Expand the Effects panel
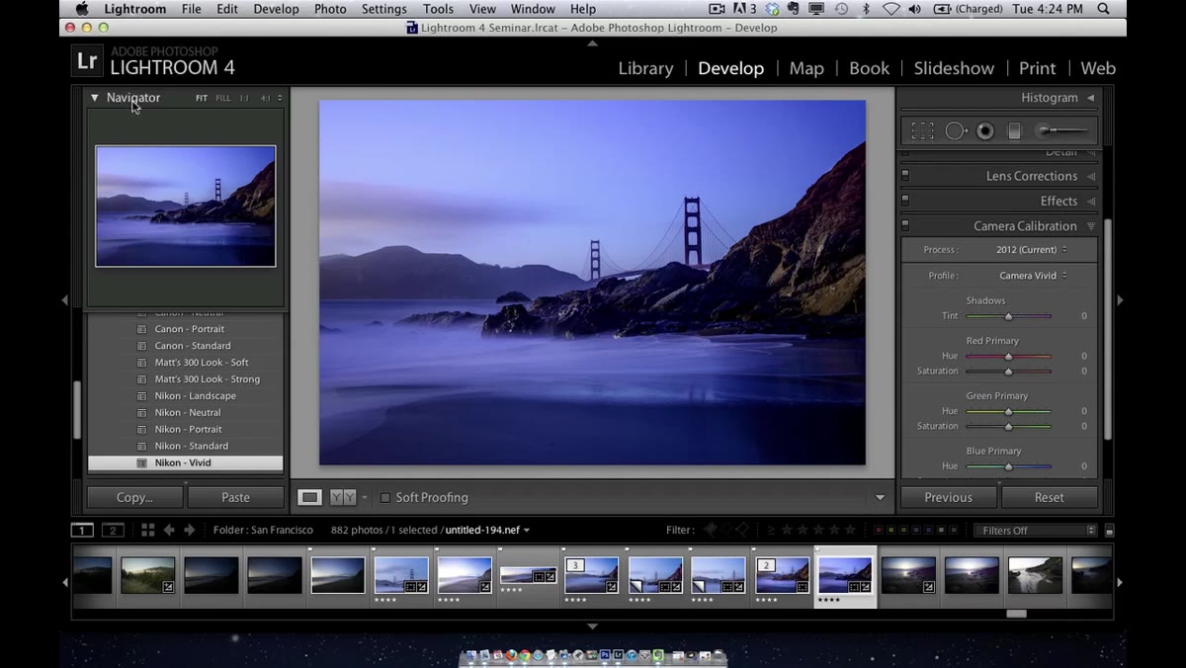Viewport: 1186px width, 668px height. [1091, 201]
